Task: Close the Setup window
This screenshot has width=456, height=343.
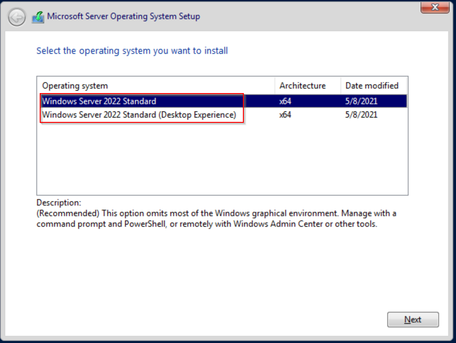Action: coord(434,7)
